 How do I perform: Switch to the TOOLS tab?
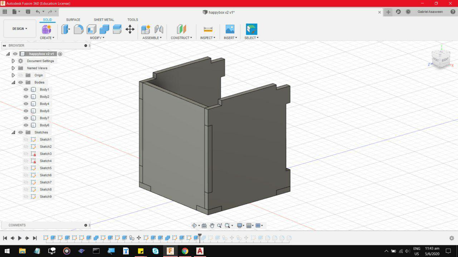(133, 20)
